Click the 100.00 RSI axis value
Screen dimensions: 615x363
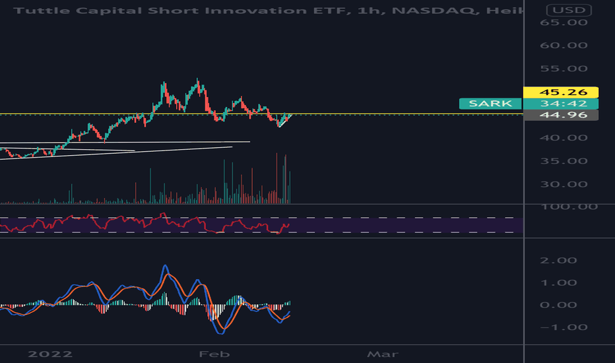tap(569, 207)
